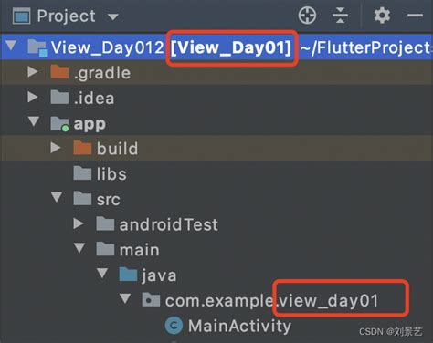Collapse the src folder arrow

[57, 197]
